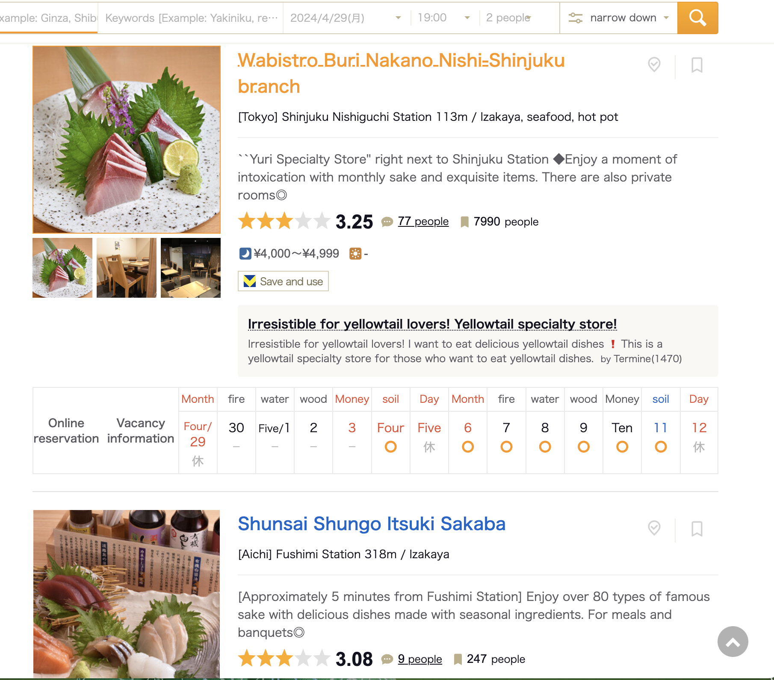Expand the narrow down filter options
774x680 pixels.
tap(618, 18)
